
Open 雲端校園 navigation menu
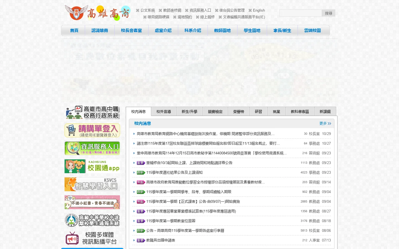point(313,30)
